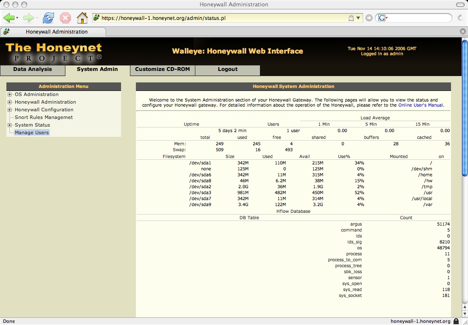This screenshot has height=325, width=468.
Task: Click the sys_socket table name
Action: click(x=350, y=296)
